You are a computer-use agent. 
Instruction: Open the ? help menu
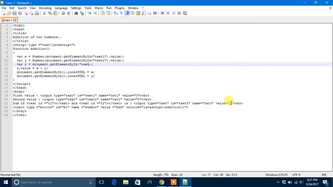[143, 8]
